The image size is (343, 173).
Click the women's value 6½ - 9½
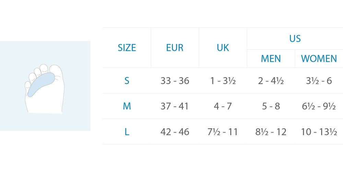(x=319, y=106)
